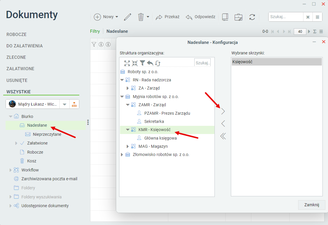Expand Złomowisko robotów sp. z o.o. node
Image resolution: width=328 pixels, height=225 pixels.
pyautogui.click(x=122, y=155)
